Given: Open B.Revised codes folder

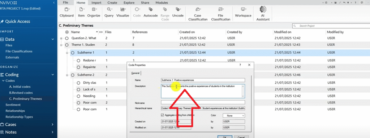Looking at the screenshot, I should tap(21, 93).
